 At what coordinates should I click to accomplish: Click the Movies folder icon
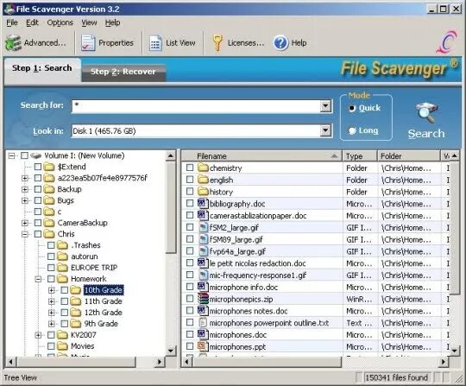point(62,346)
